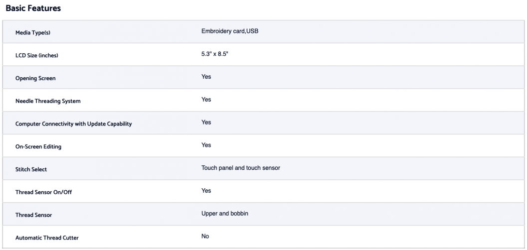
Task: Click the Upper and bobbin value
Action: (x=225, y=214)
